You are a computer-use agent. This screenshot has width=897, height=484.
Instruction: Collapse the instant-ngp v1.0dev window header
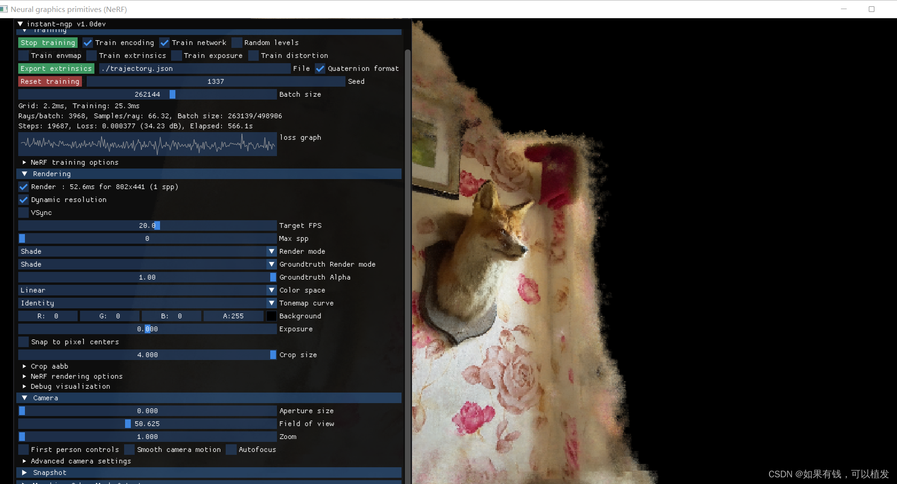[x=20, y=23]
